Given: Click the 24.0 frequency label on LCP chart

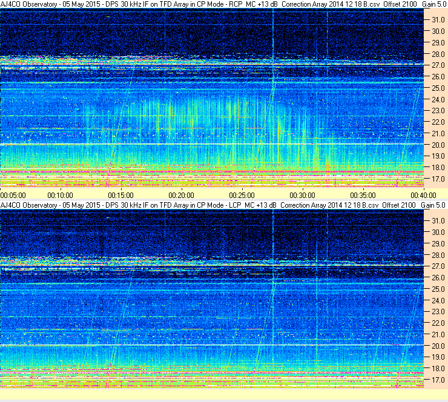Looking at the screenshot, I should [438, 300].
